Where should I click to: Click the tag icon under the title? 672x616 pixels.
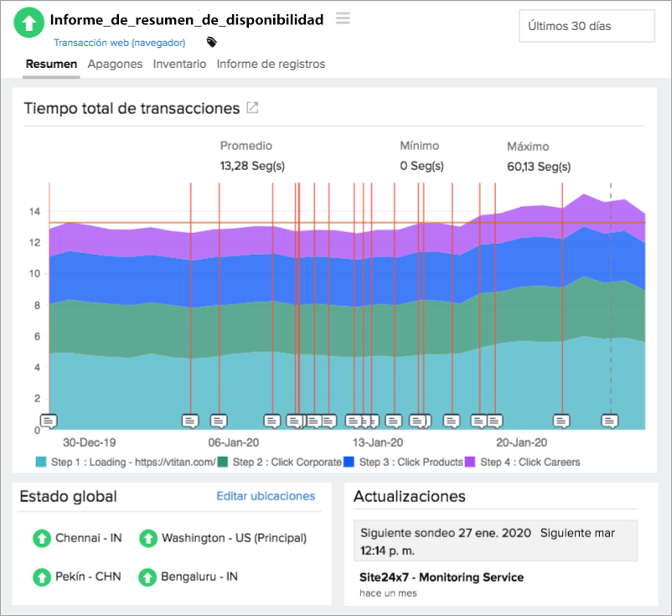(x=212, y=42)
